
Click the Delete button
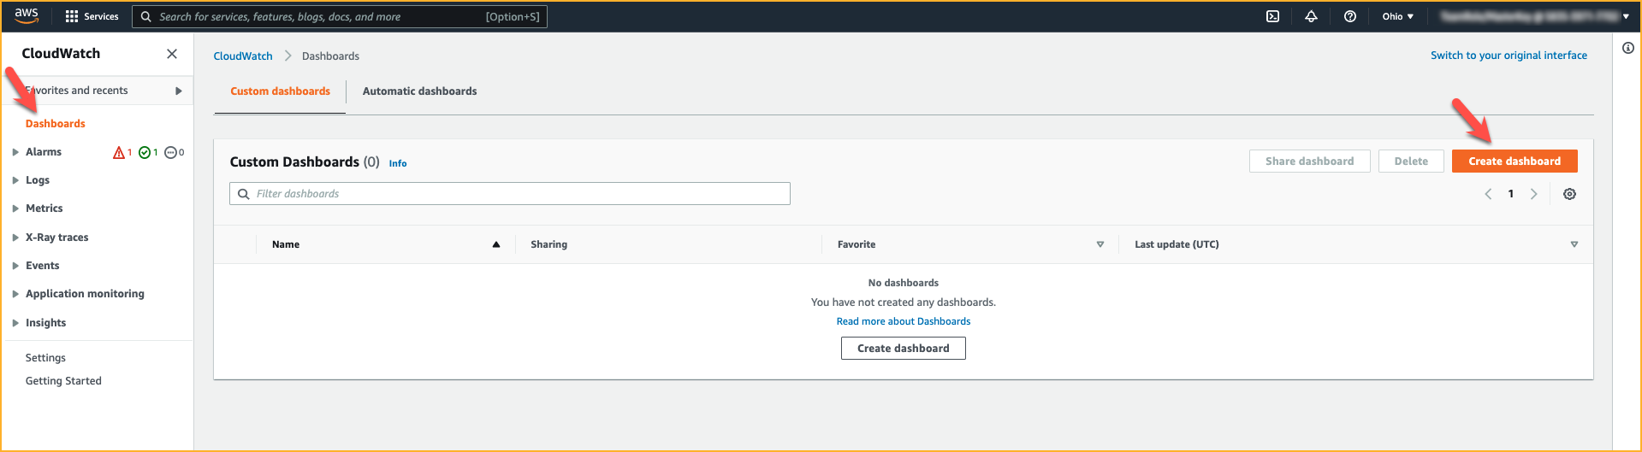(x=1411, y=161)
